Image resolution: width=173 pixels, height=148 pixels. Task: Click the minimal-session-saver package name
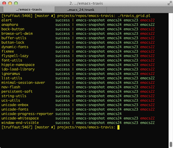pyautogui.click(x=23, y=83)
